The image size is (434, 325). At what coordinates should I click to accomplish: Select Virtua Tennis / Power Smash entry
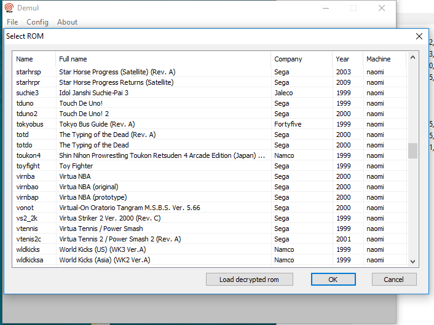[210, 229]
